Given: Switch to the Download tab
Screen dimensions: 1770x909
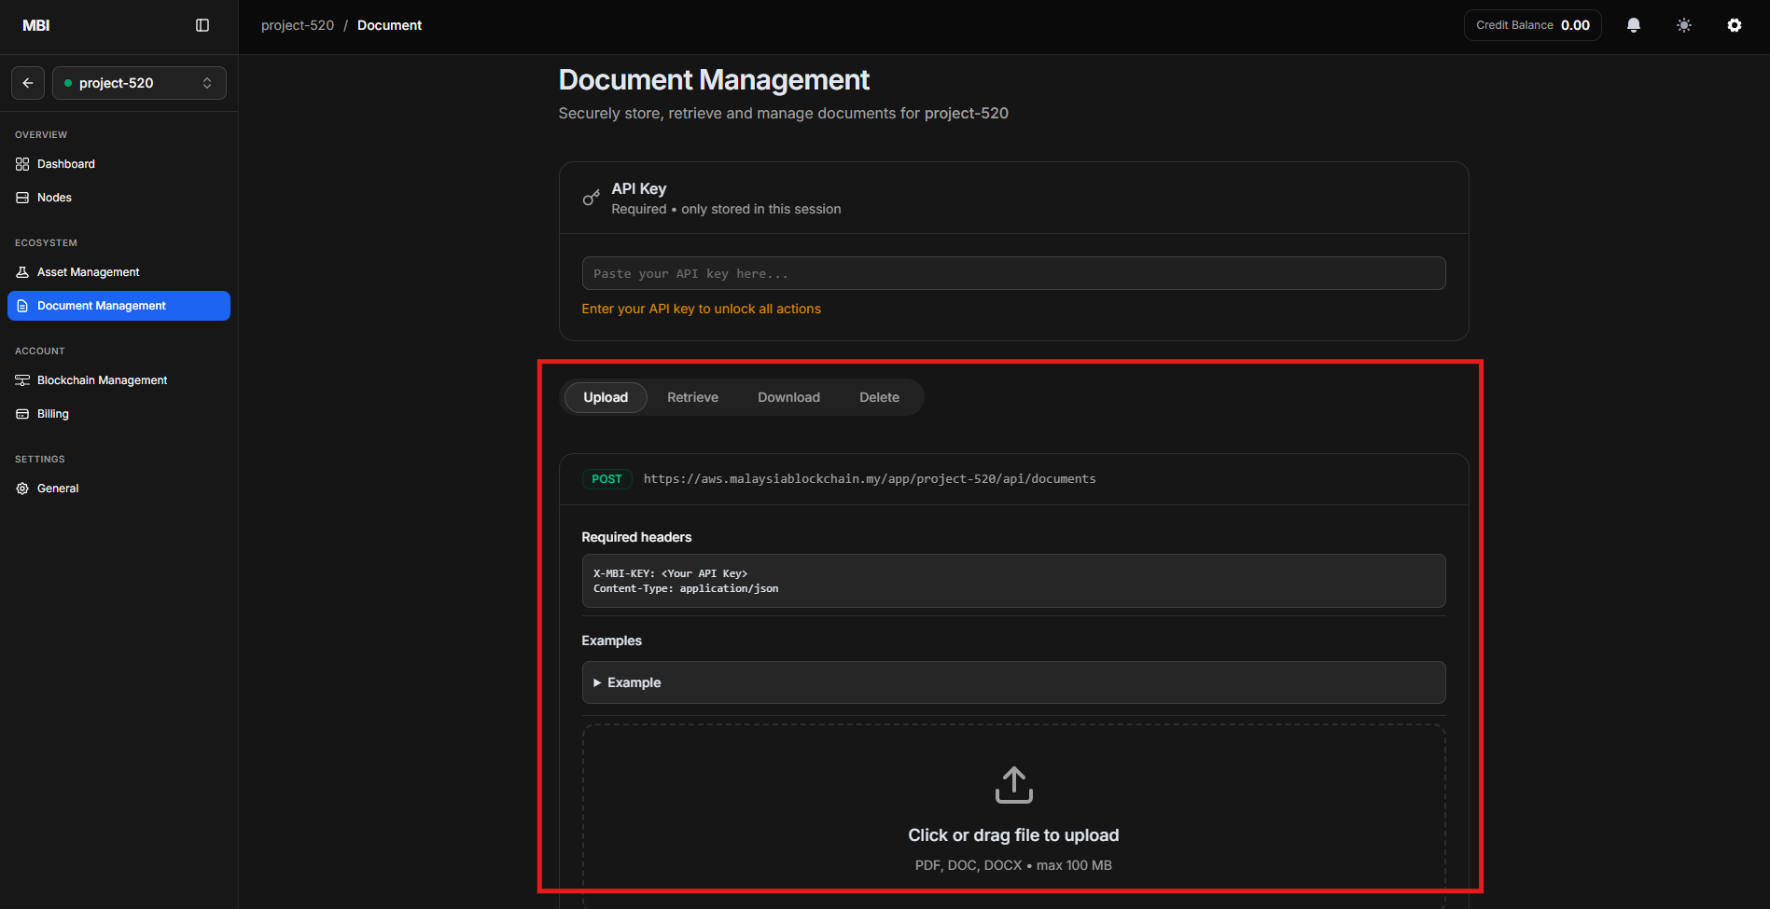Looking at the screenshot, I should click(788, 397).
